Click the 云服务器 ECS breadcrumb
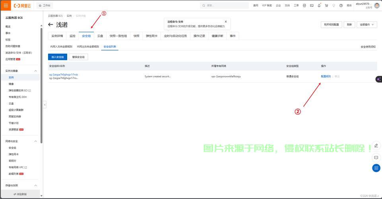The image size is (382, 199). pyautogui.click(x=55, y=16)
